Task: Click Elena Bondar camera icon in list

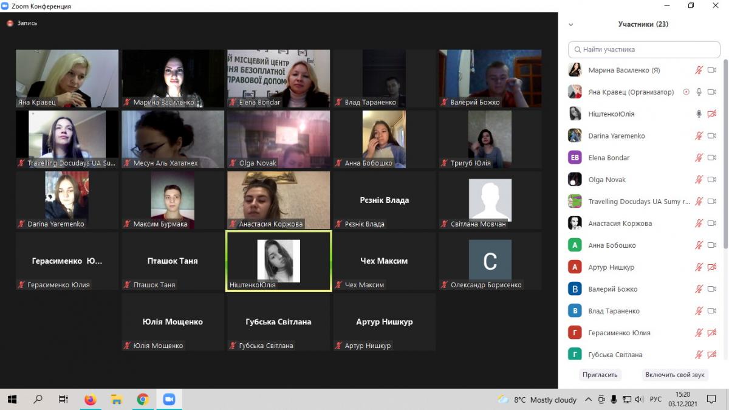Action: (x=712, y=158)
